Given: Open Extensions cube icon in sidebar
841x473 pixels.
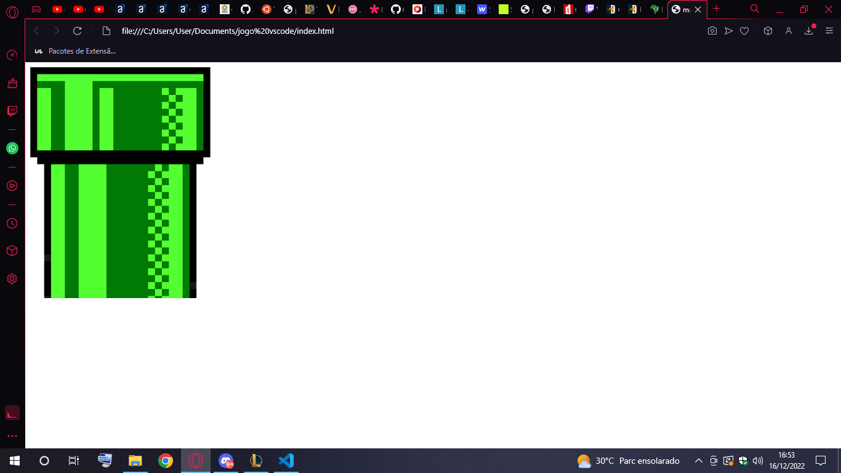Looking at the screenshot, I should coord(12,251).
